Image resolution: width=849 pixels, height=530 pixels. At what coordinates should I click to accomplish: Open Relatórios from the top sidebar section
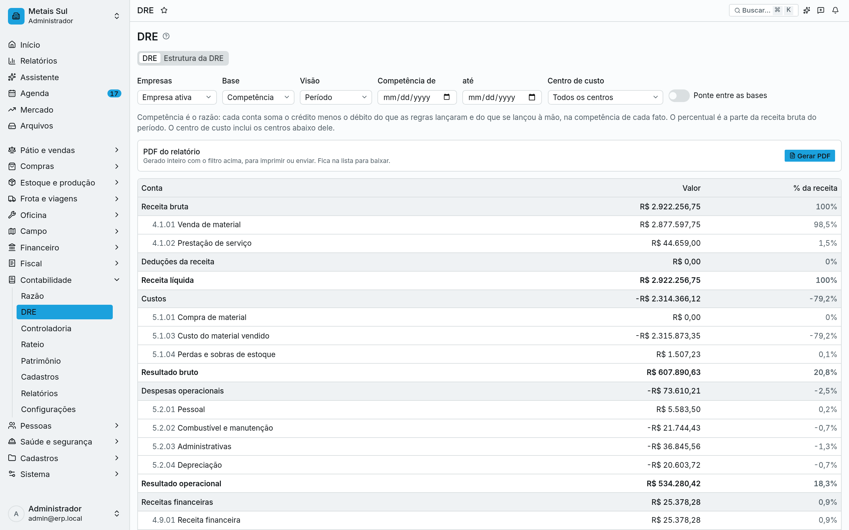point(65,61)
